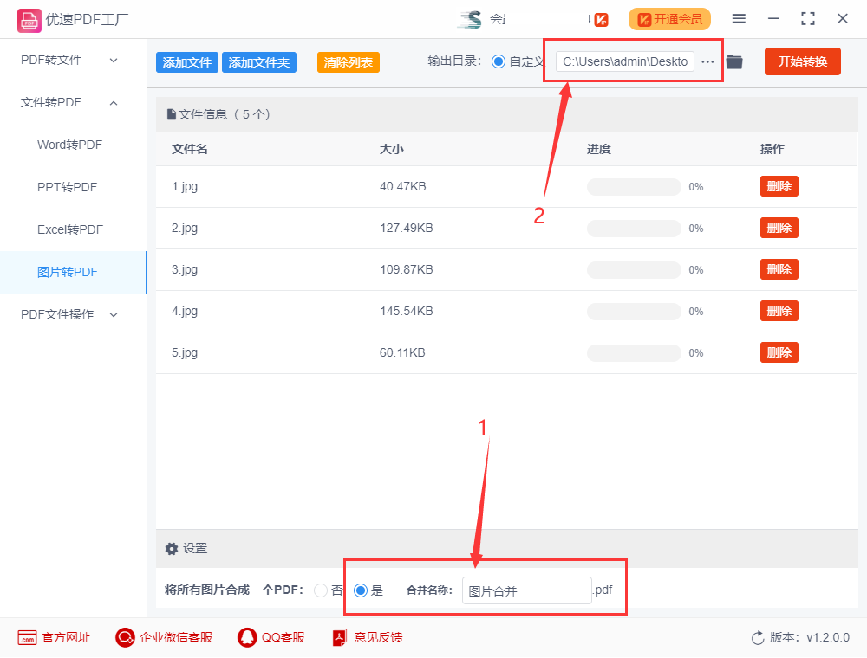
Task: Open the 企业微信客服 link text
Action: point(176,637)
